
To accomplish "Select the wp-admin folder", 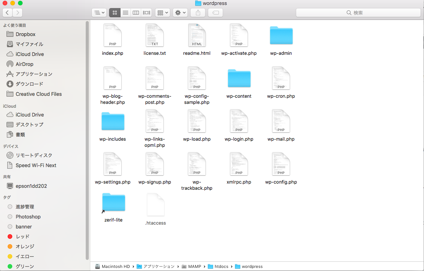I will click(x=281, y=35).
